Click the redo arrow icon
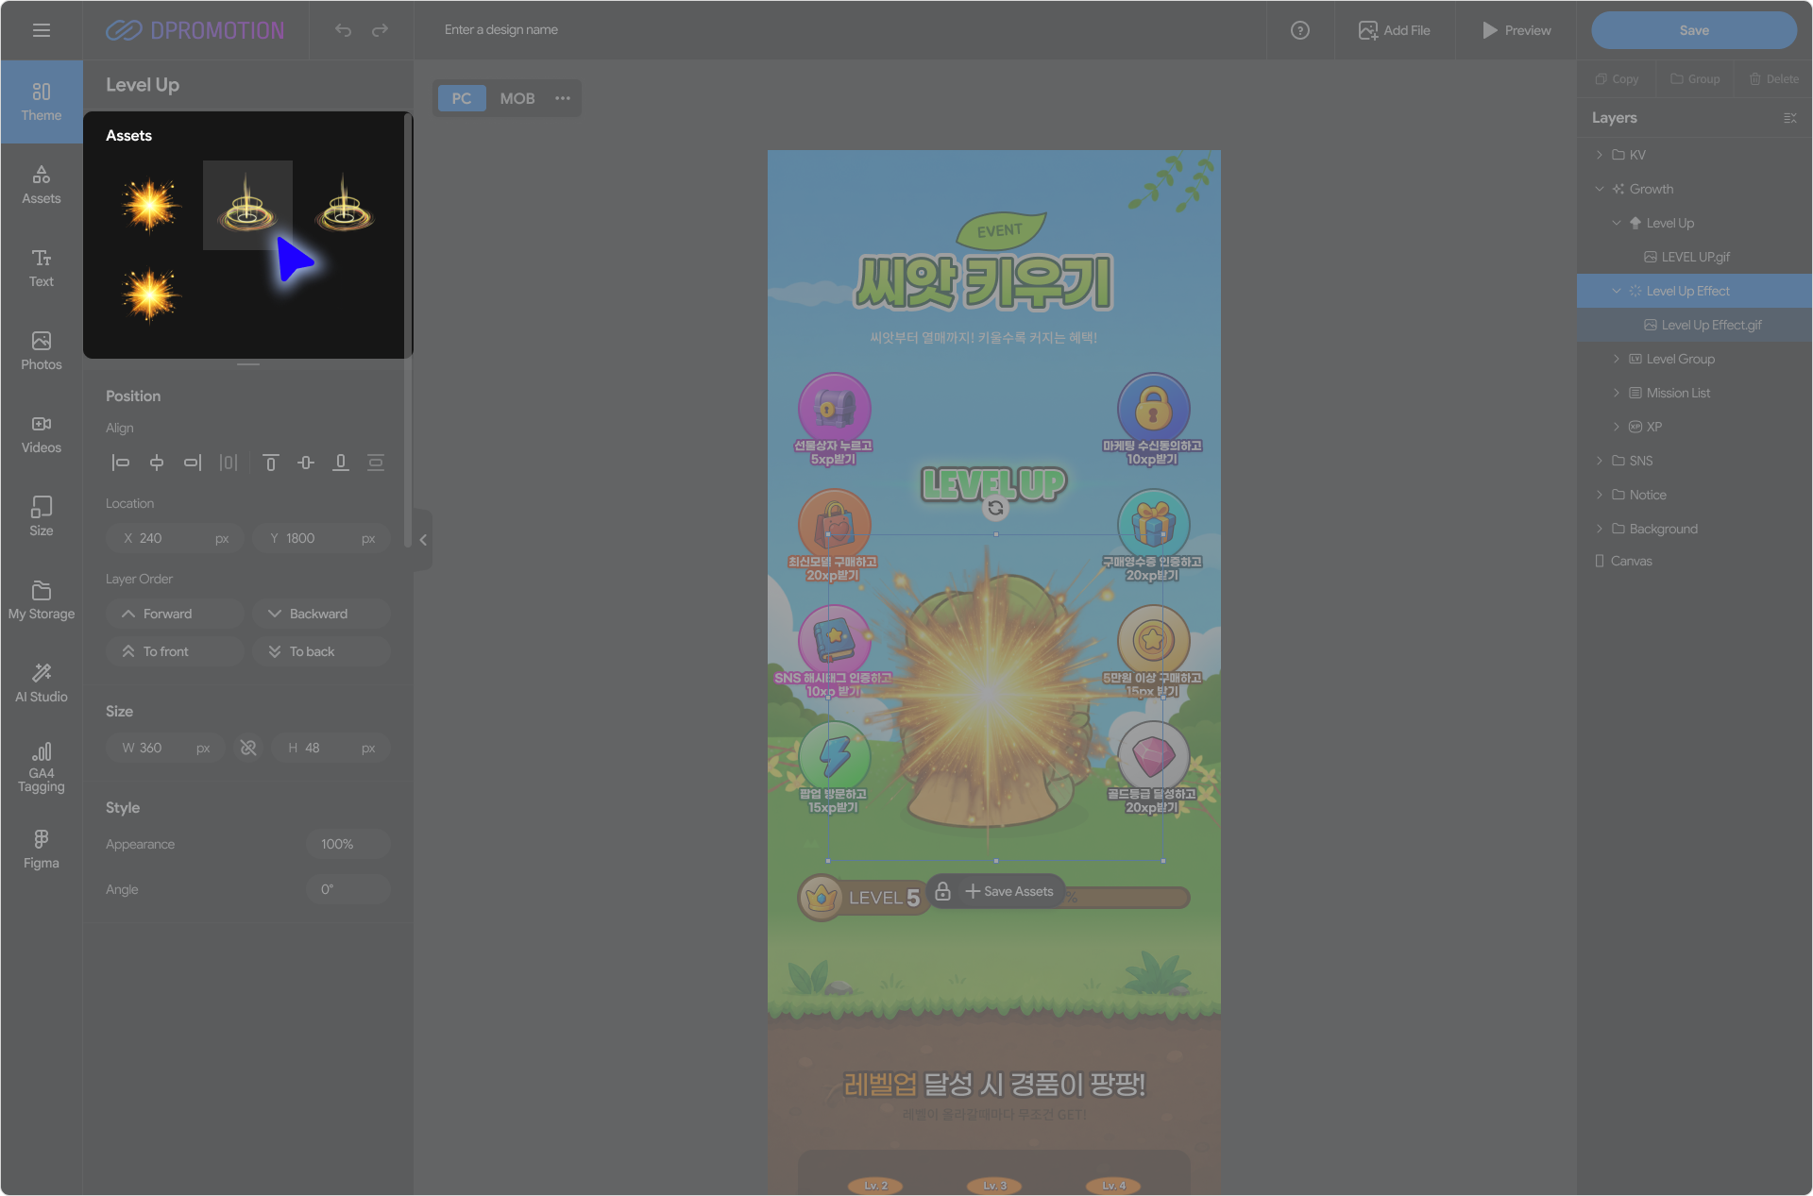The height and width of the screenshot is (1196, 1813). 380,30
